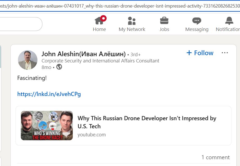The height and width of the screenshot is (166, 240).
Task: Click the drone race video thumbnail
Action: [47, 125]
